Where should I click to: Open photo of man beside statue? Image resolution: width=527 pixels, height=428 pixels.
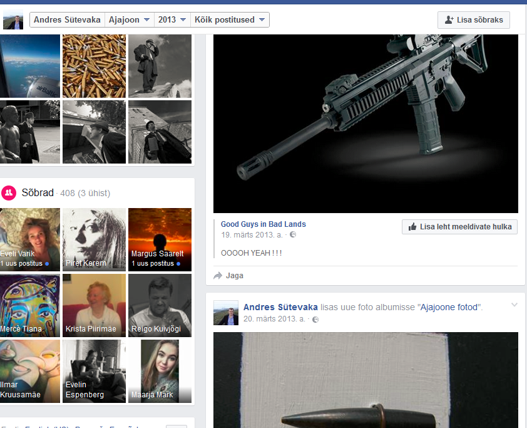pos(30,132)
